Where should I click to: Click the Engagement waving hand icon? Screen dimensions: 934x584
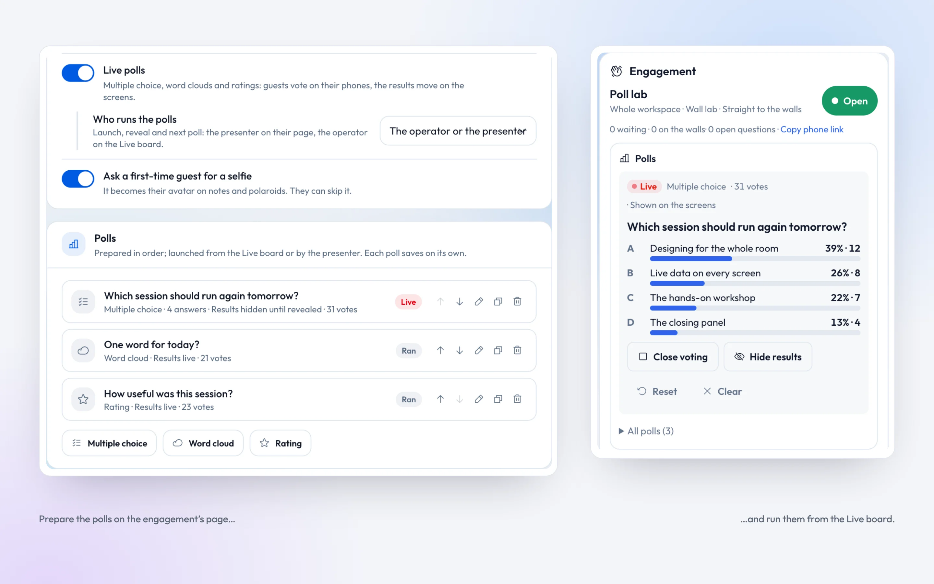point(617,71)
